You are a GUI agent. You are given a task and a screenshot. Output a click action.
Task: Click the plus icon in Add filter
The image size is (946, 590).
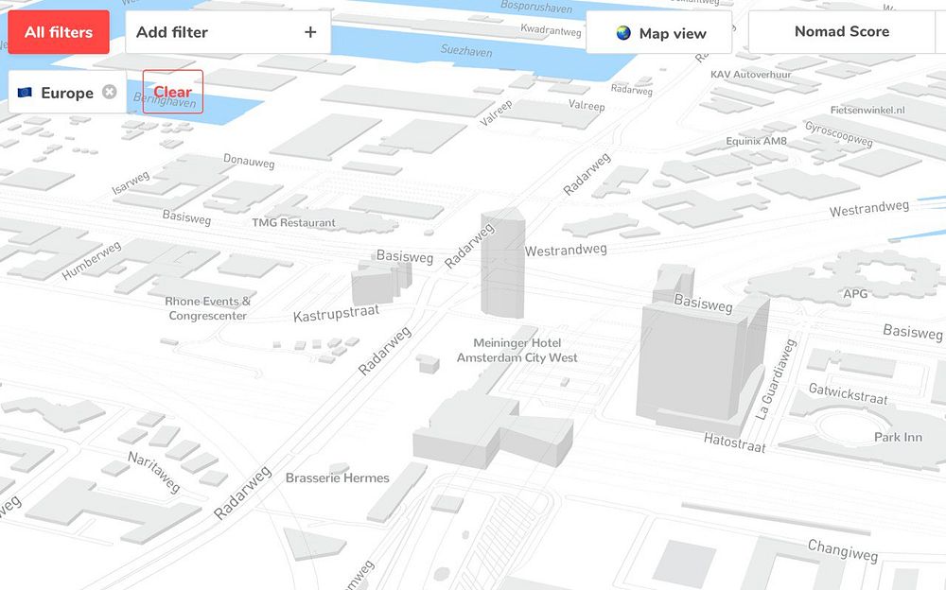(310, 32)
